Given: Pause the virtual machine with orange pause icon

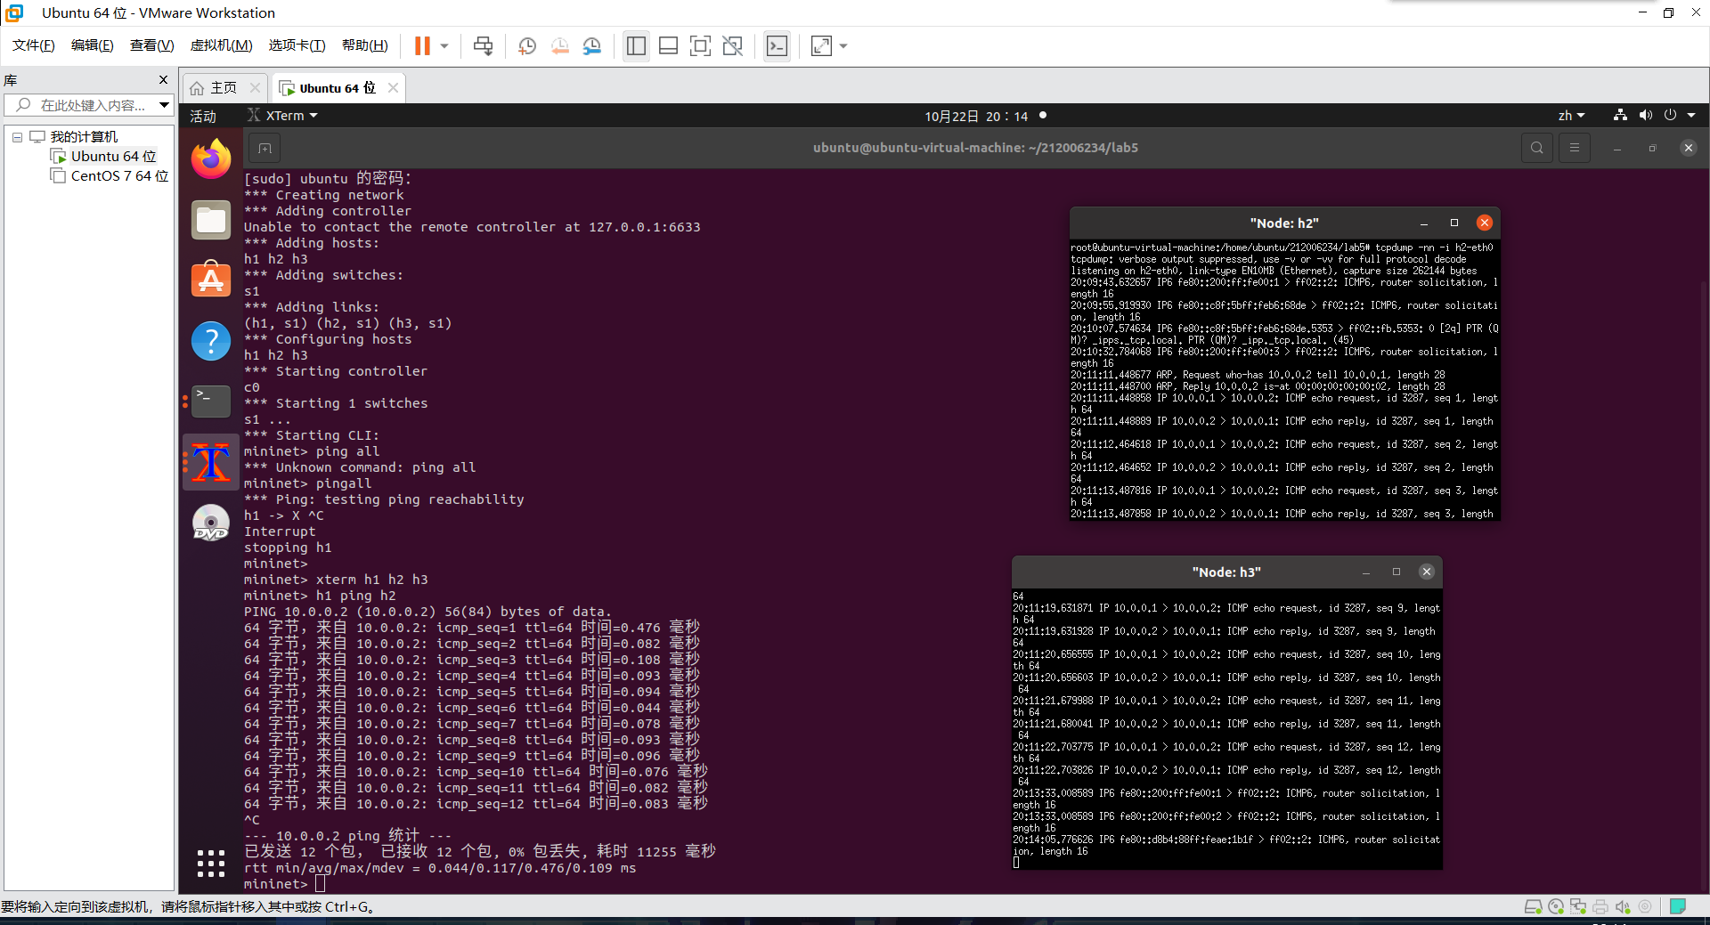Looking at the screenshot, I should pos(422,45).
